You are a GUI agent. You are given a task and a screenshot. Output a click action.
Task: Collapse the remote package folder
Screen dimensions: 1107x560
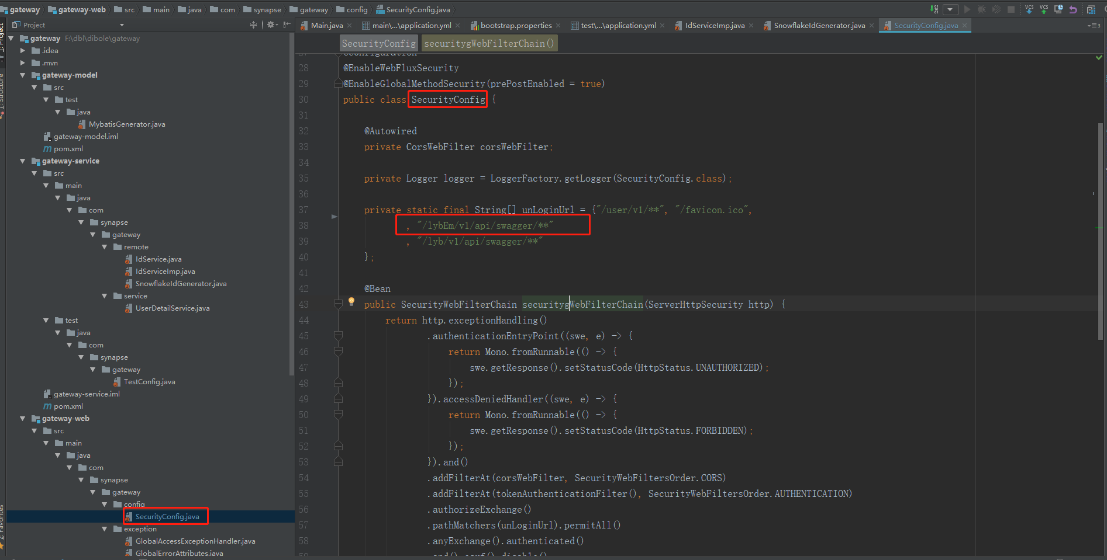(104, 246)
